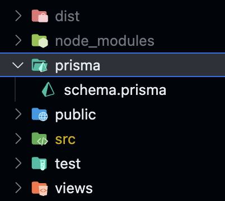Click the src folder code-bracket icon

[x=40, y=139]
